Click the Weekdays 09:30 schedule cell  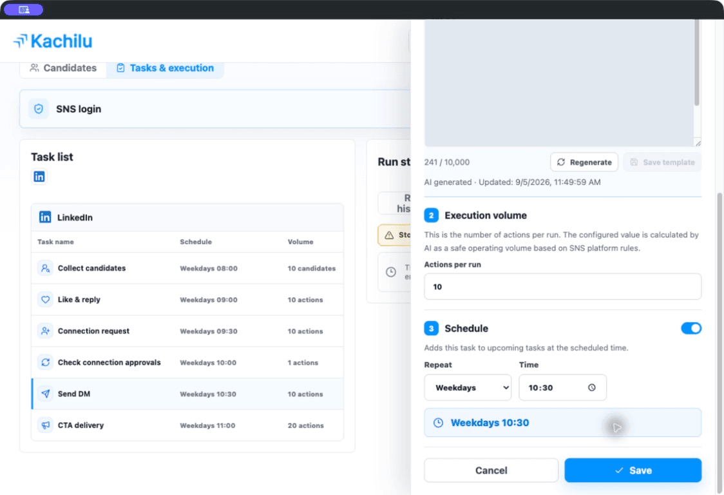[x=209, y=331]
